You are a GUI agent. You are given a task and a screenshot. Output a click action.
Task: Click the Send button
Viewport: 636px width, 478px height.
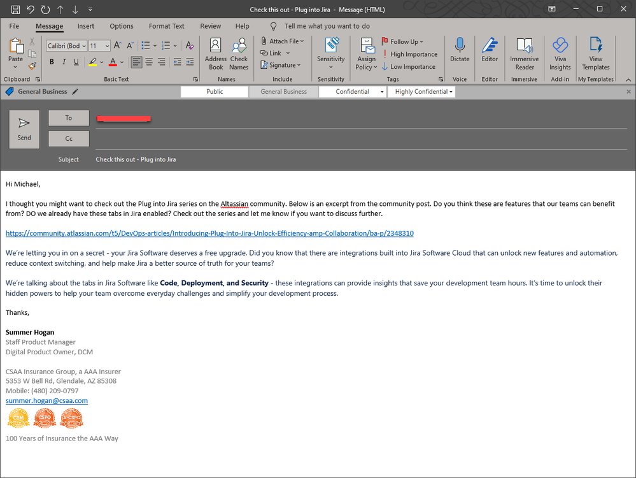(x=24, y=129)
